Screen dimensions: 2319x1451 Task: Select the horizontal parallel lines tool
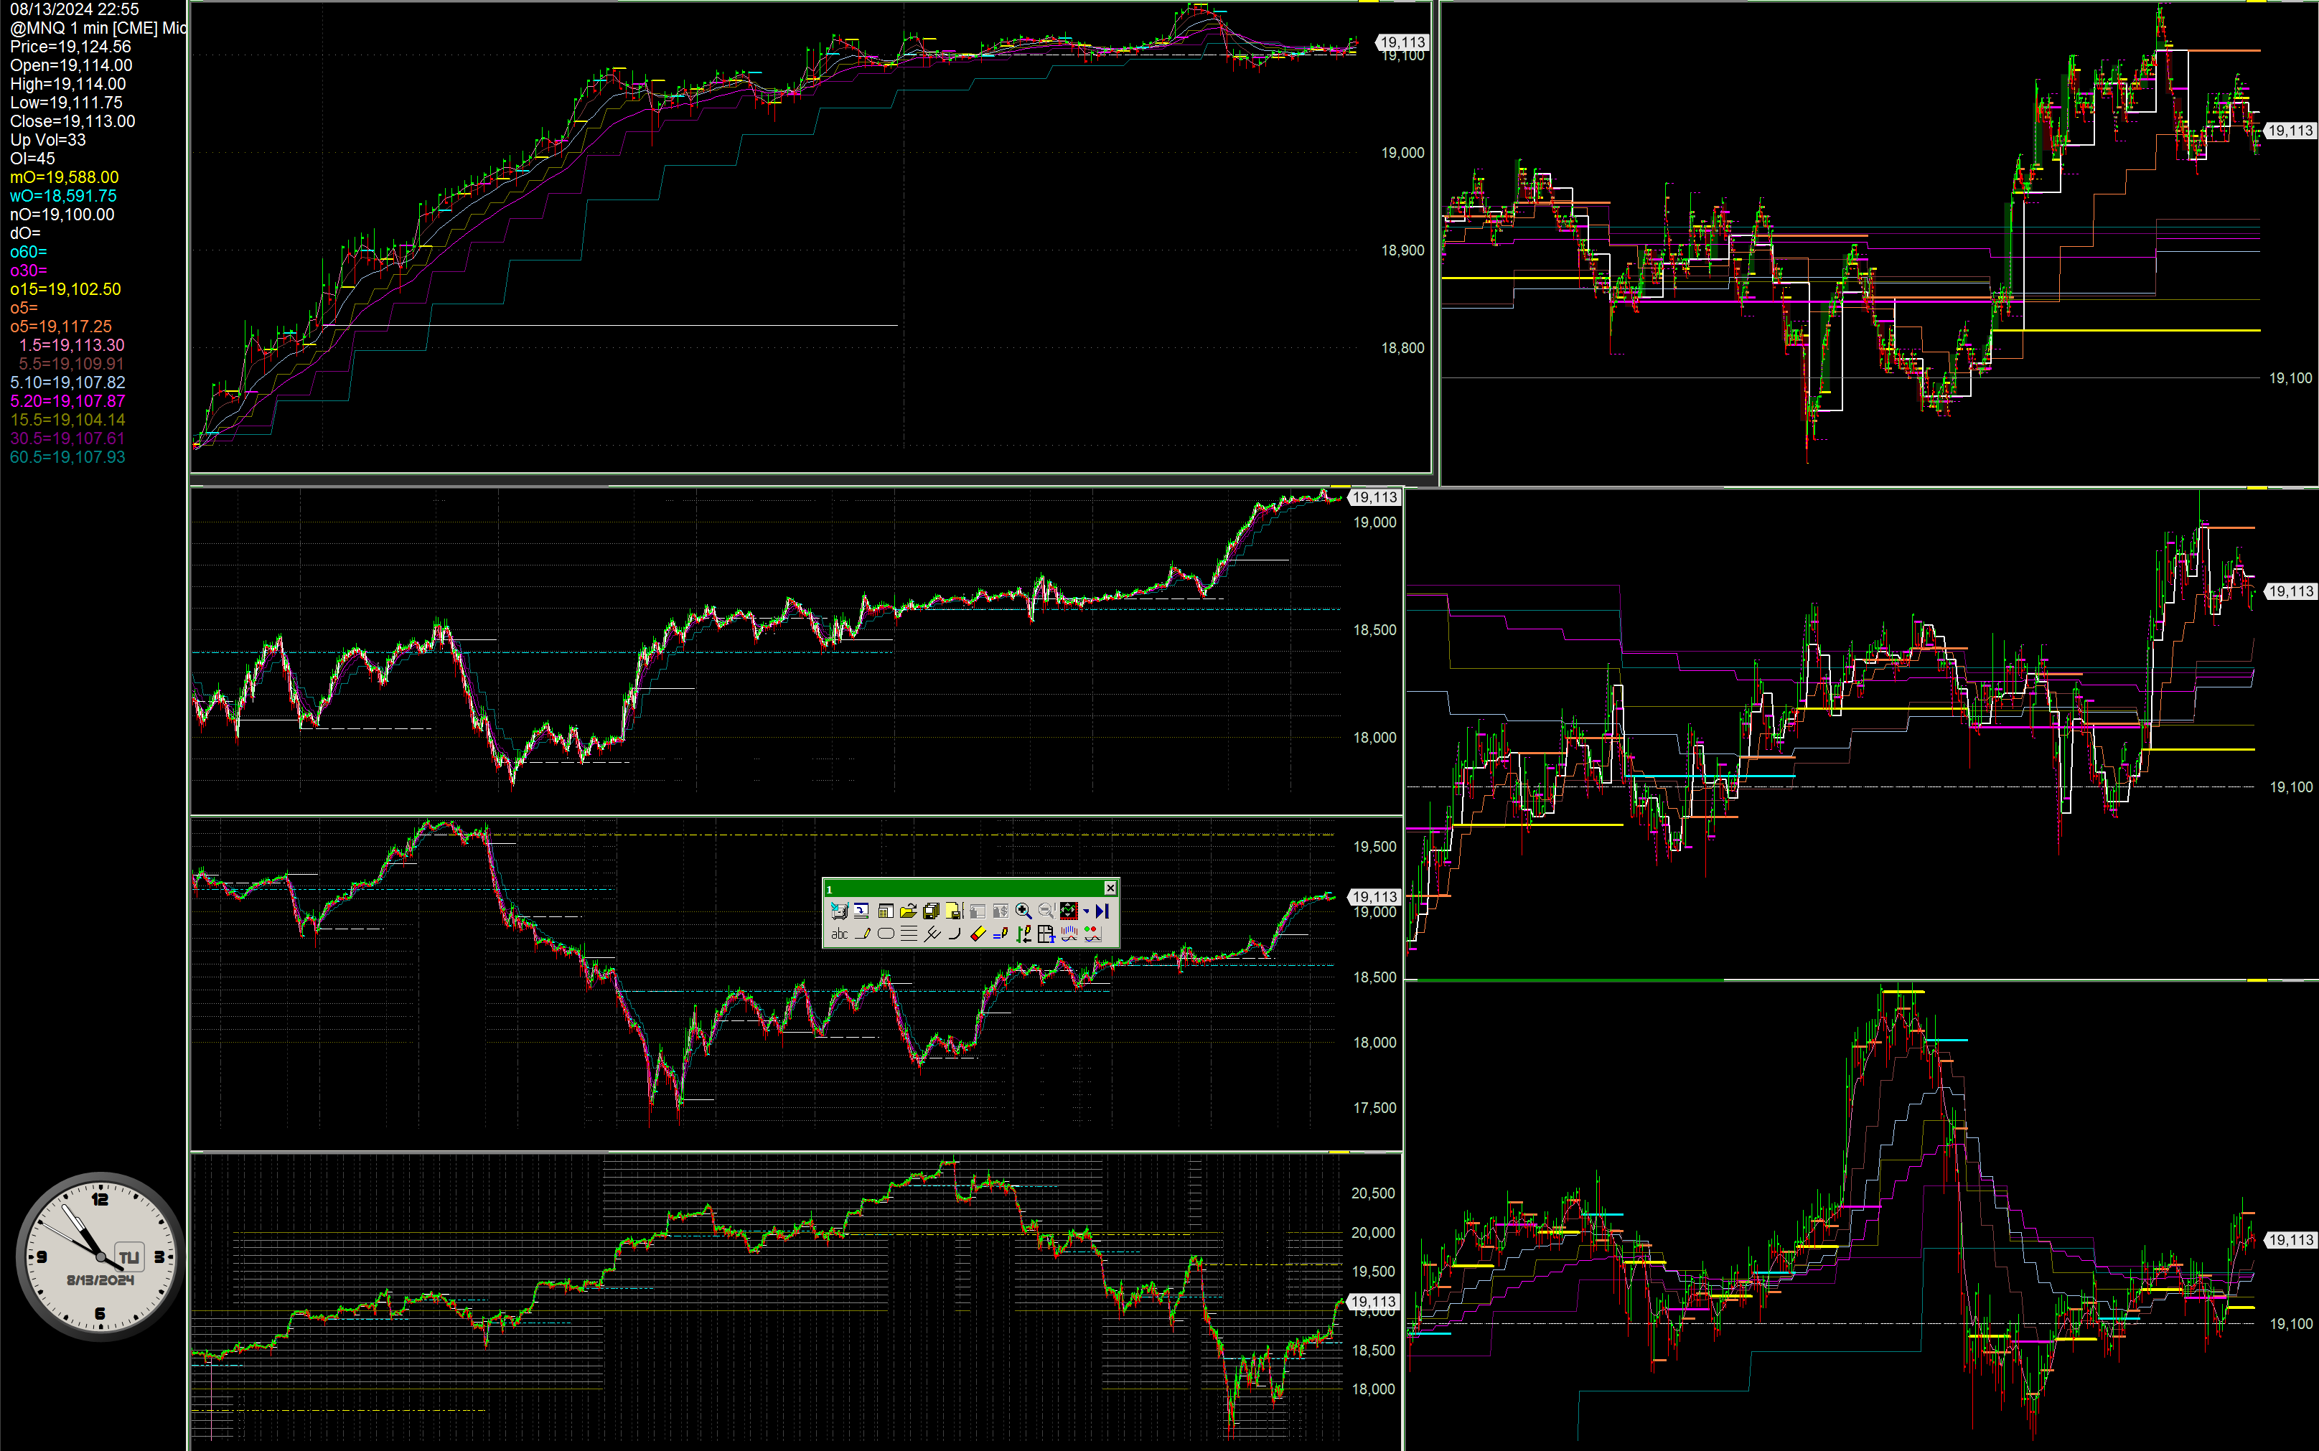(909, 934)
